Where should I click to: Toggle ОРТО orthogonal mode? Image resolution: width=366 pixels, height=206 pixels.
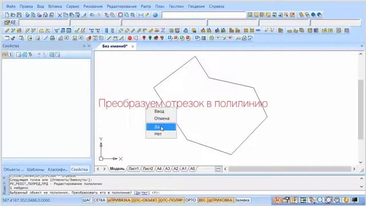pos(190,200)
